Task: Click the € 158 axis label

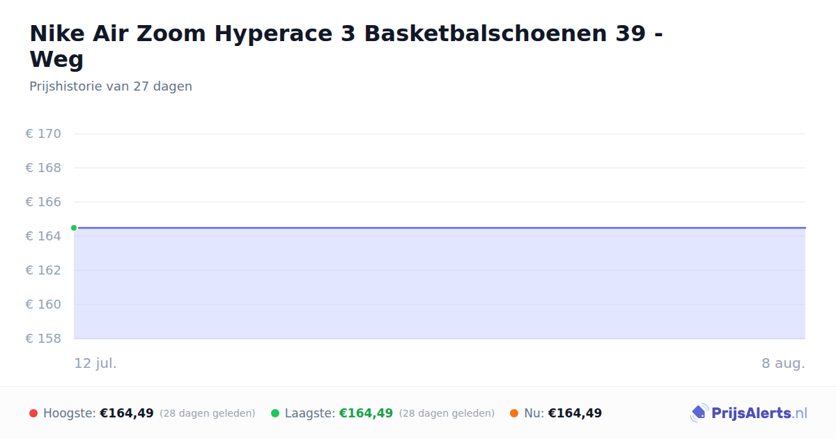Action: tap(43, 339)
